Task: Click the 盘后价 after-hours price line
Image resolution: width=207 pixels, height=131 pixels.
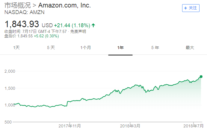Action: [x=31, y=36]
